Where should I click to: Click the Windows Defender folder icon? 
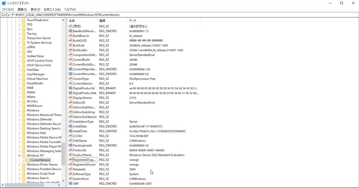point(24,119)
